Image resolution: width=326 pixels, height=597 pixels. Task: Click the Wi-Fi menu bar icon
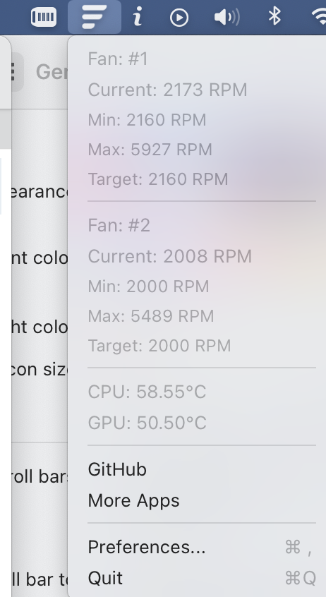319,17
